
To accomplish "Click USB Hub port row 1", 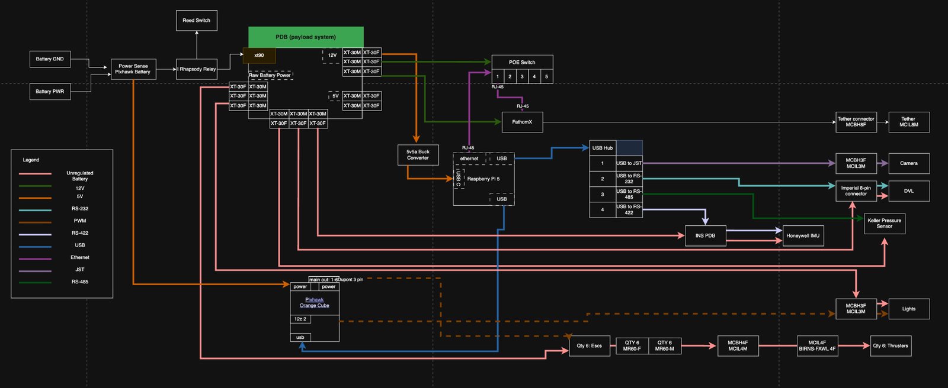I will click(x=603, y=163).
